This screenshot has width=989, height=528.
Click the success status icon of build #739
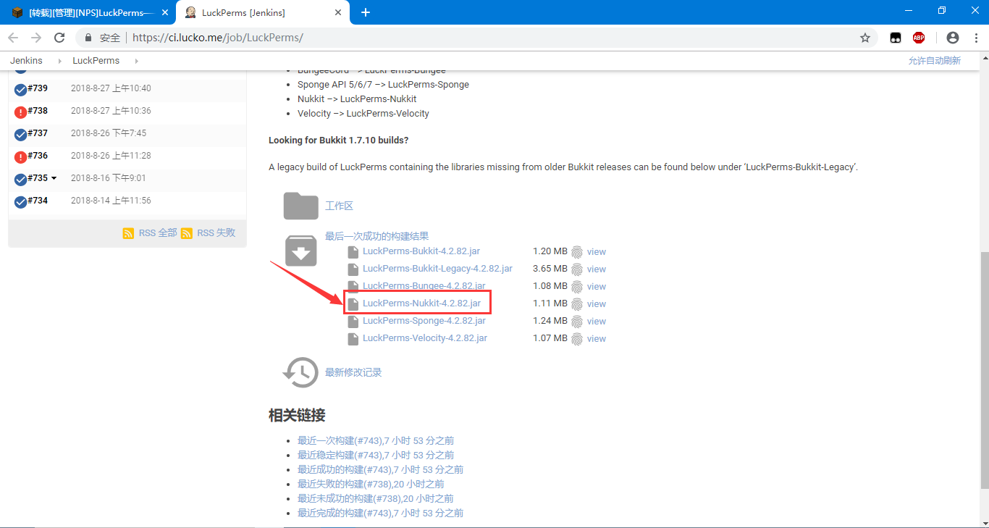pos(21,90)
